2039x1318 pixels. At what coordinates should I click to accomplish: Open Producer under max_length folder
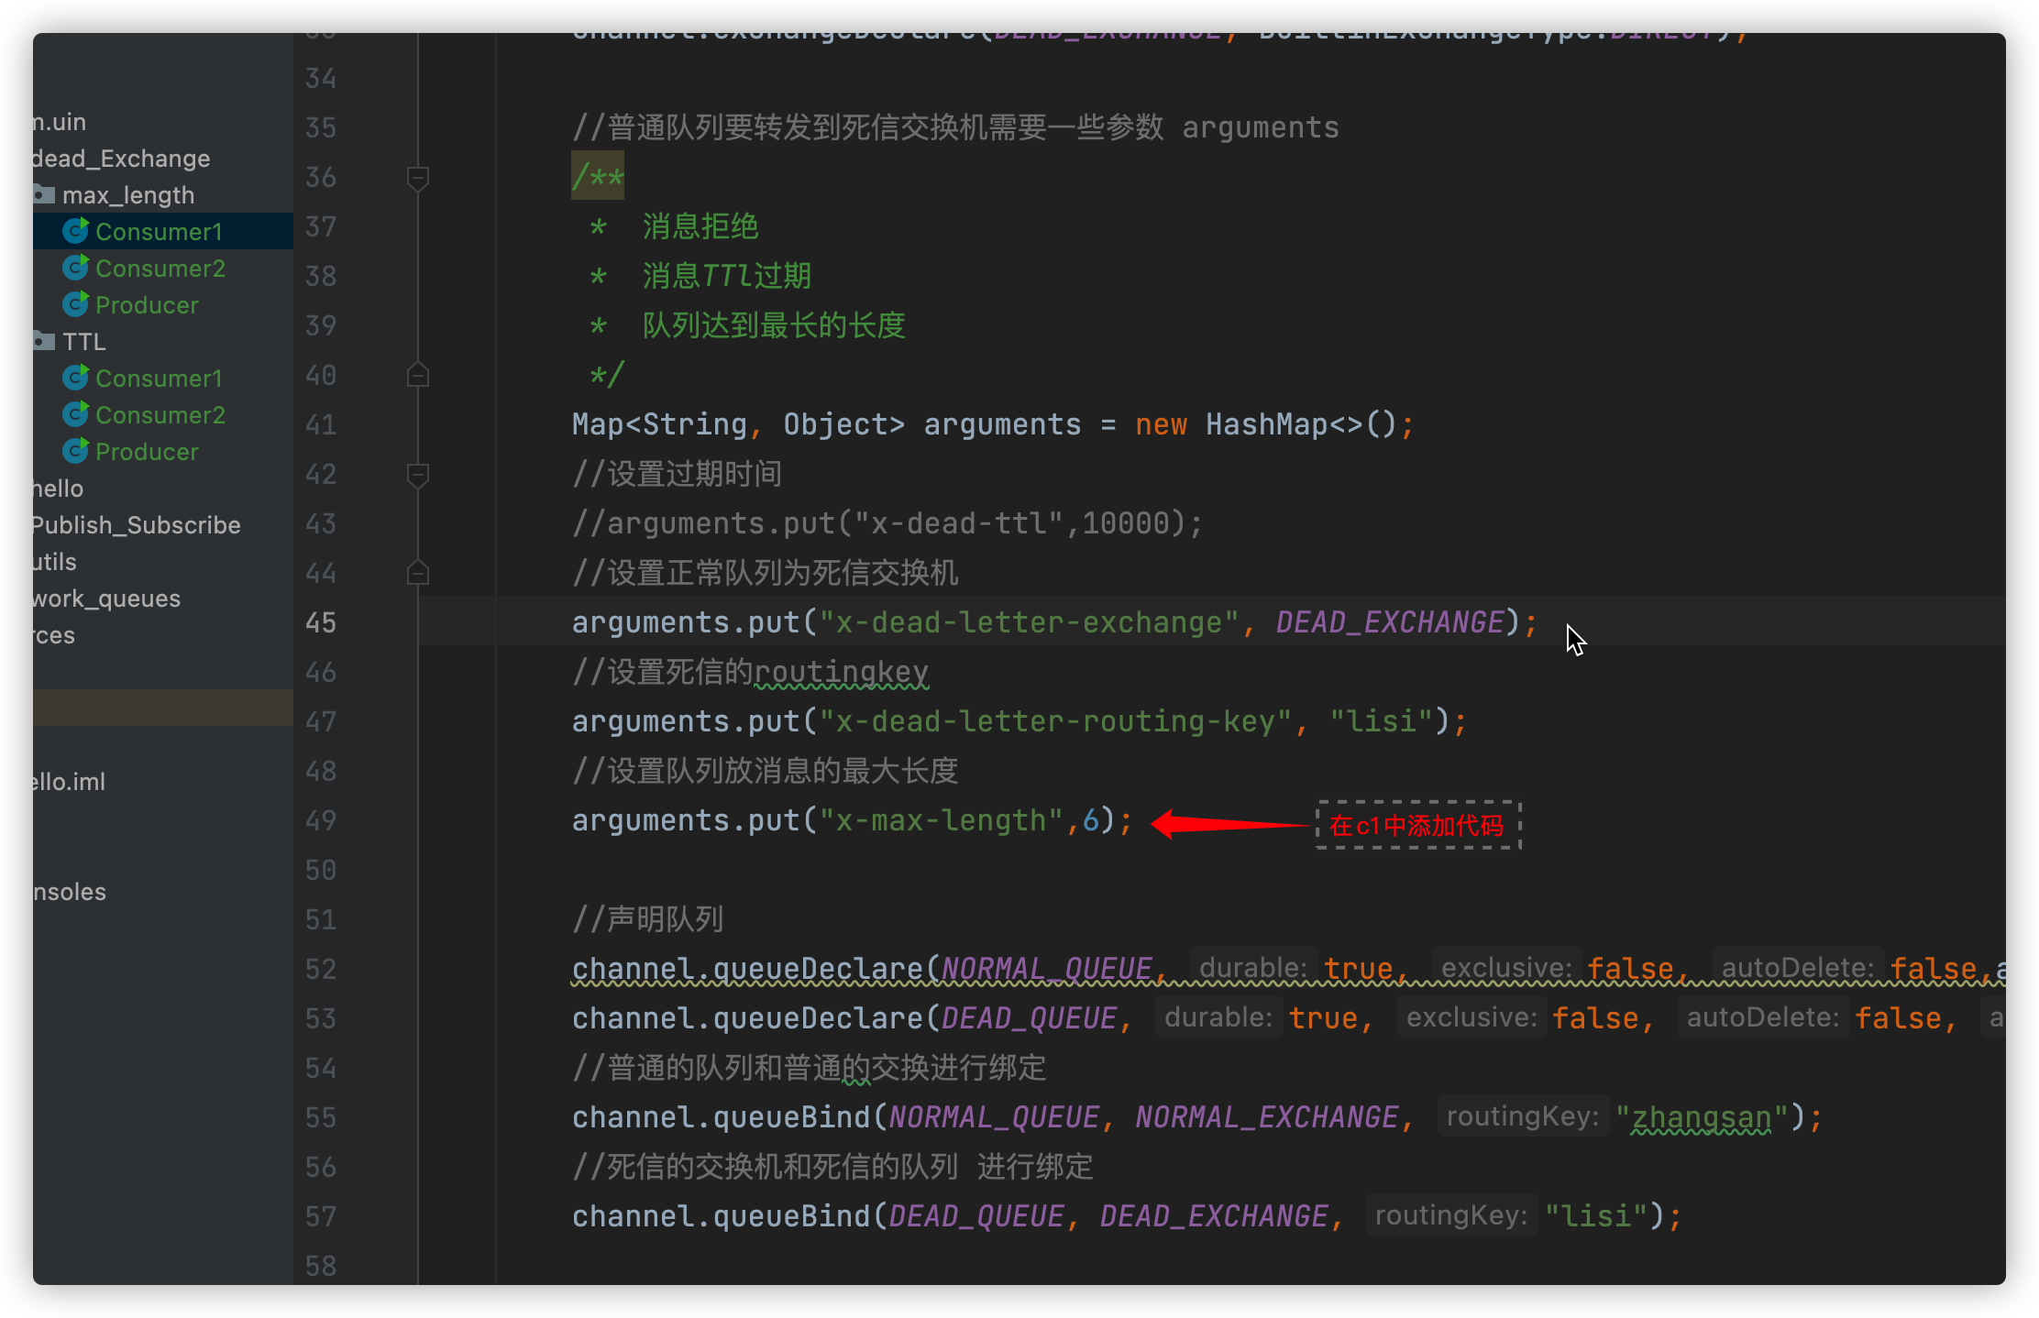pos(147,305)
